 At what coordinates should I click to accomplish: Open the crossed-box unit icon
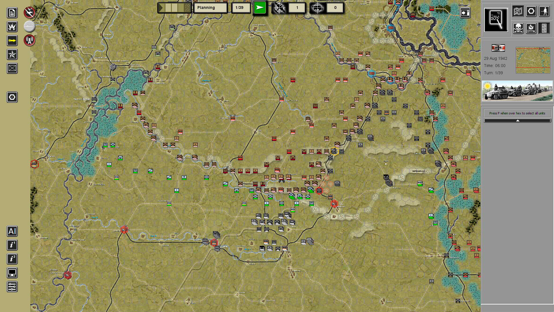[12, 68]
